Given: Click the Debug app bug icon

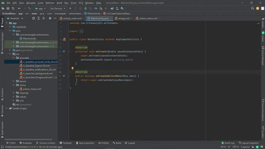Looking at the screenshot, I should 86,8.
